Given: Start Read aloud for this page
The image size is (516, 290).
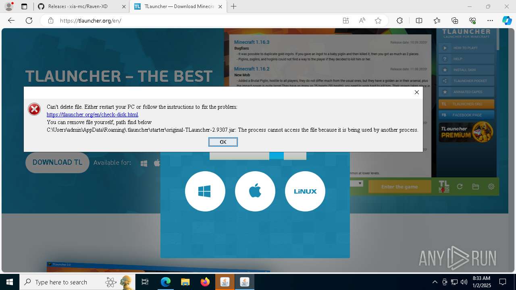Looking at the screenshot, I should coord(362,21).
